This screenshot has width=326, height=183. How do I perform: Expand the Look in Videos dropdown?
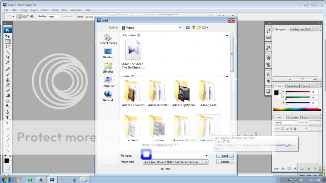(180, 28)
